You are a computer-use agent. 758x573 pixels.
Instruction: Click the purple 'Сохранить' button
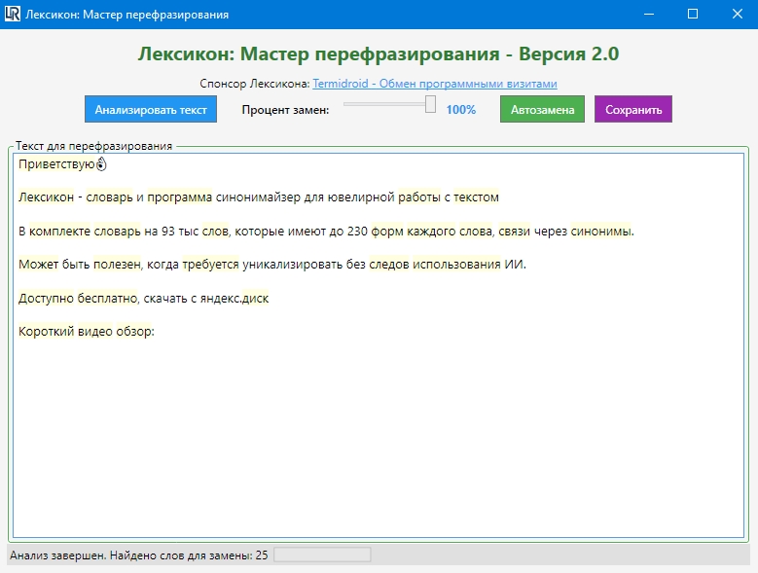(x=632, y=110)
